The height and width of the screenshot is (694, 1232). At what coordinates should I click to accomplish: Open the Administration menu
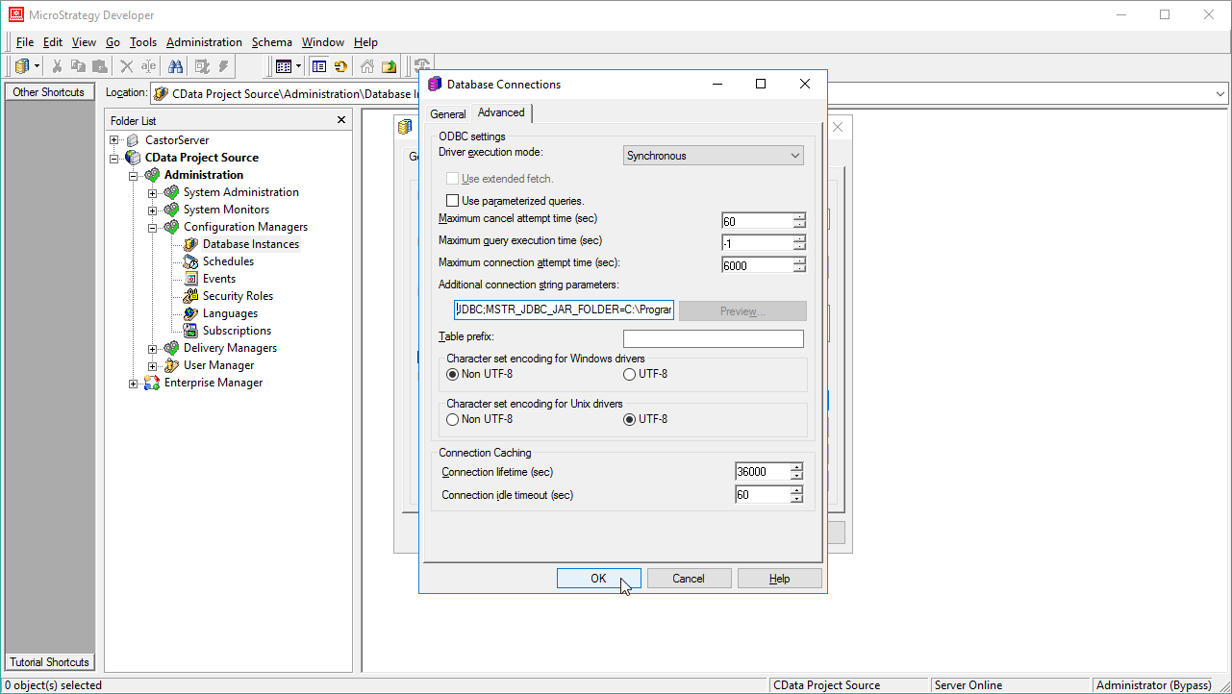tap(204, 41)
